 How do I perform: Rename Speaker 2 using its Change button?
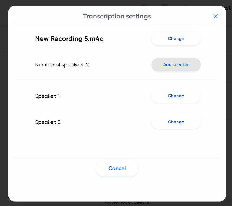(176, 122)
